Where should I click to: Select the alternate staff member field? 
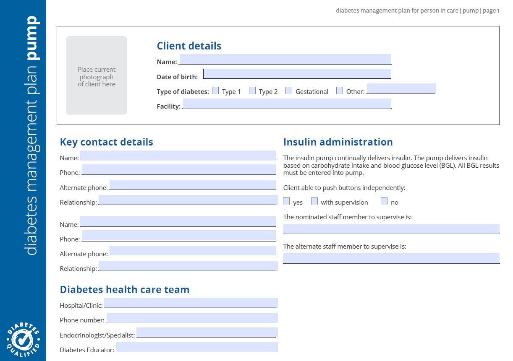point(391,258)
